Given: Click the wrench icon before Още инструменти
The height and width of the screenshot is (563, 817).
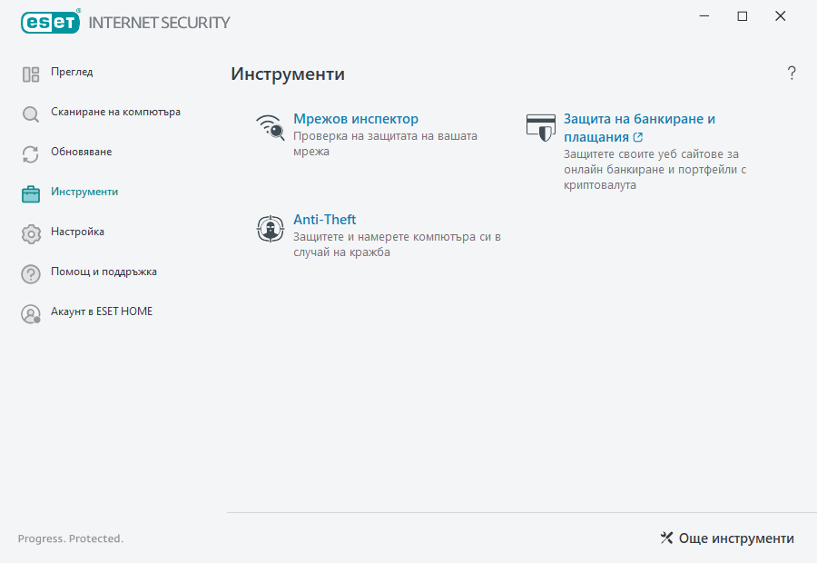Looking at the screenshot, I should click(x=664, y=538).
